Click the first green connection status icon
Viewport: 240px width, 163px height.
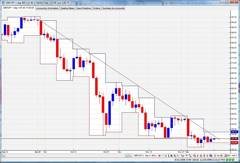[x=227, y=160]
